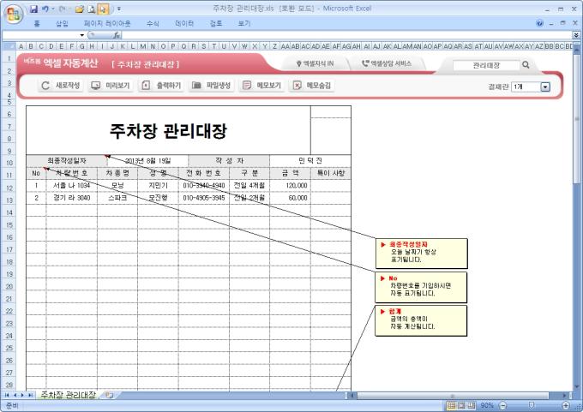Open the 엑셀상담 서비스 tab

[x=387, y=64]
